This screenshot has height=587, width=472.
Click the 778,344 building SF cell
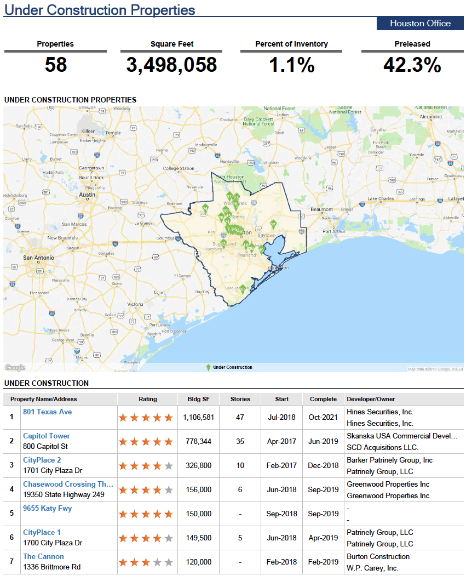pos(199,442)
